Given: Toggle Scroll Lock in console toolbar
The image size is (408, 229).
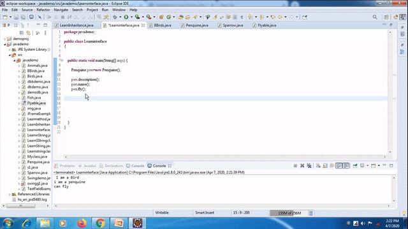Looking at the screenshot, I should tap(325, 165).
